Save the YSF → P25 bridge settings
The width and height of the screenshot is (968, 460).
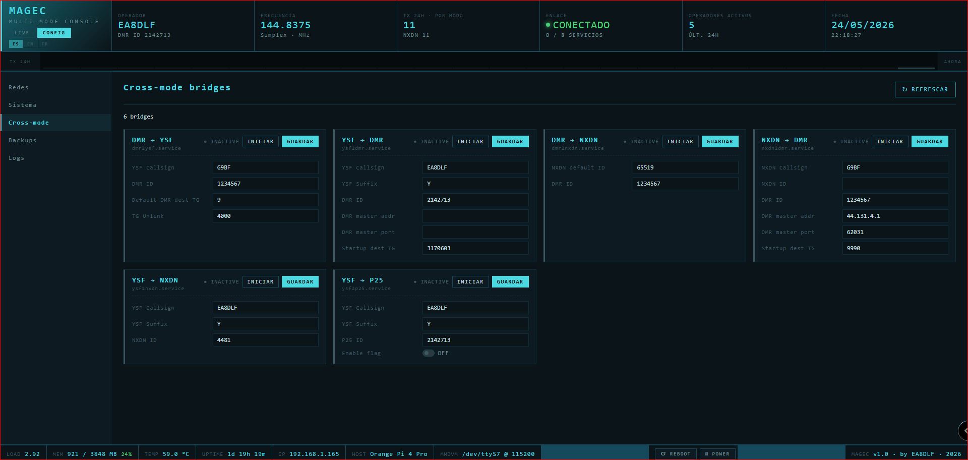click(x=510, y=282)
